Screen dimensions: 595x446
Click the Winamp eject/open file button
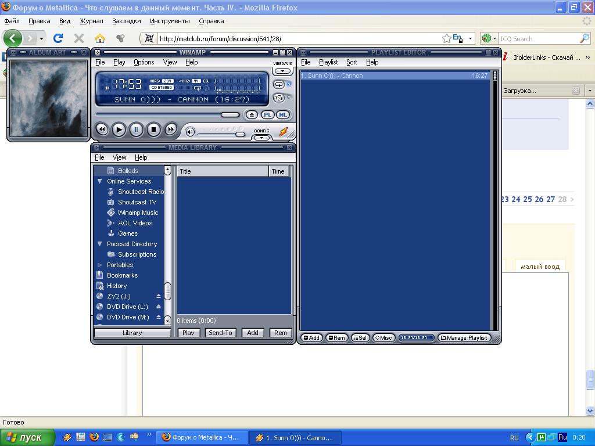tap(251, 115)
